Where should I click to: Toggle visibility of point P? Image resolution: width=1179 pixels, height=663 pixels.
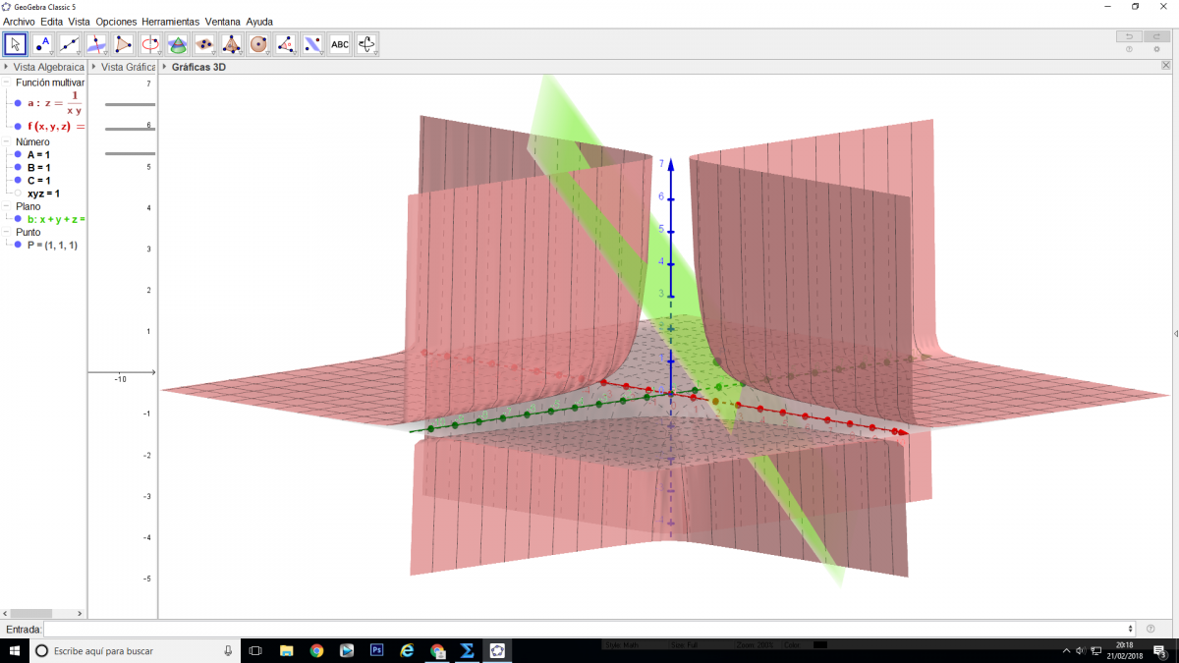[18, 245]
